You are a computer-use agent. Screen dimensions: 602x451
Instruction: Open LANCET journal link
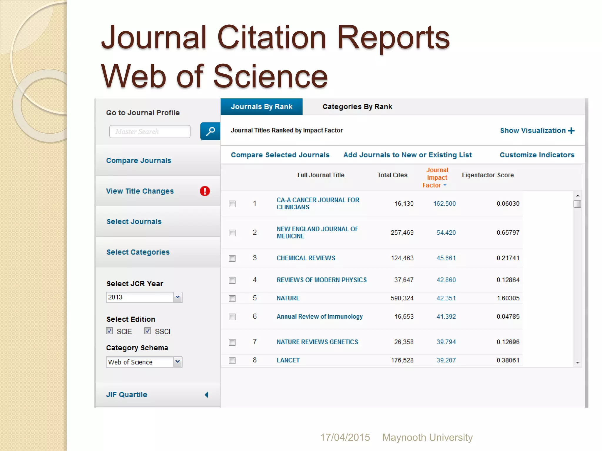[x=288, y=360]
